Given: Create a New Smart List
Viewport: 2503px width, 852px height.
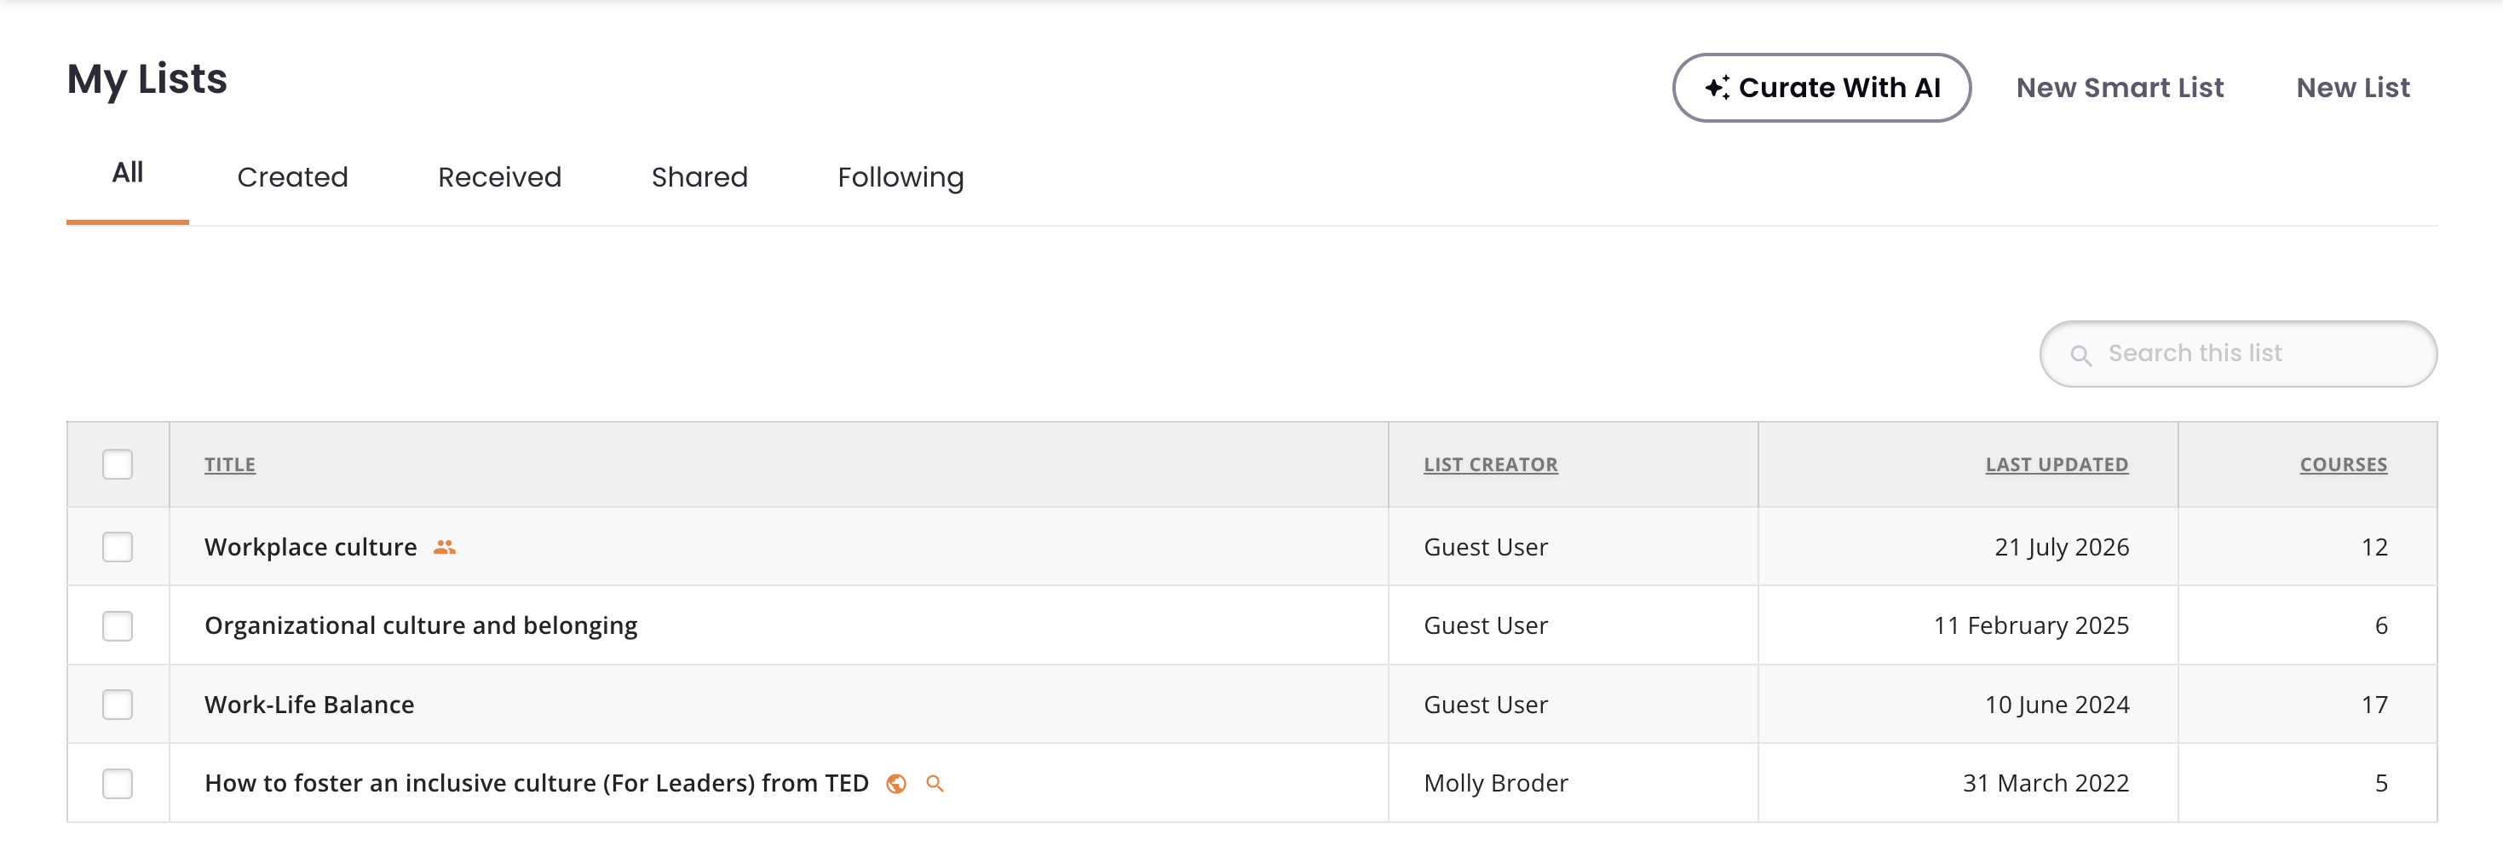Looking at the screenshot, I should point(2119,88).
